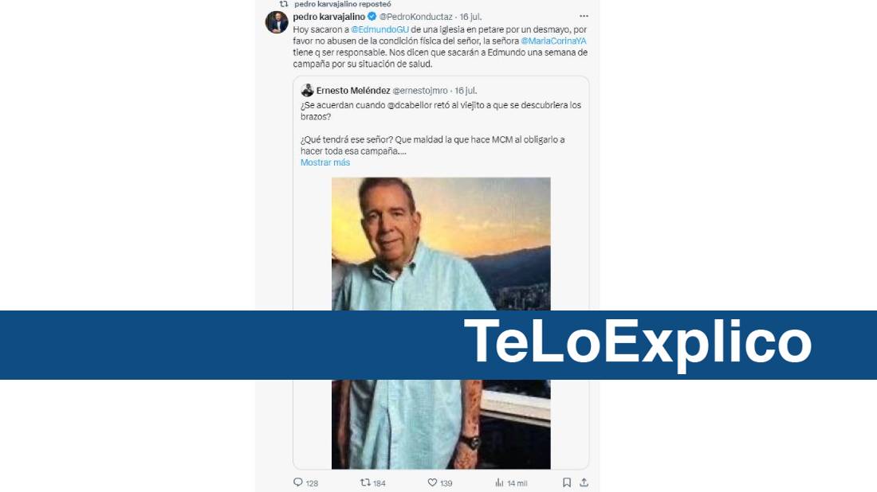Click the pedro karvajalino display name

[328, 17]
